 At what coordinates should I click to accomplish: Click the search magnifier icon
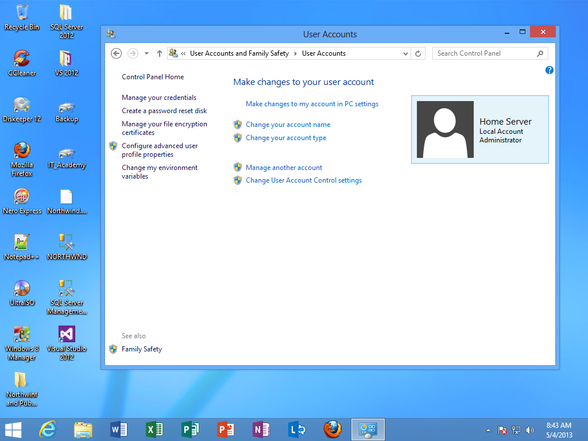(x=540, y=53)
